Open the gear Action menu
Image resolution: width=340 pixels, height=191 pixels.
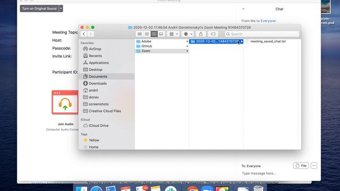[x=188, y=34]
